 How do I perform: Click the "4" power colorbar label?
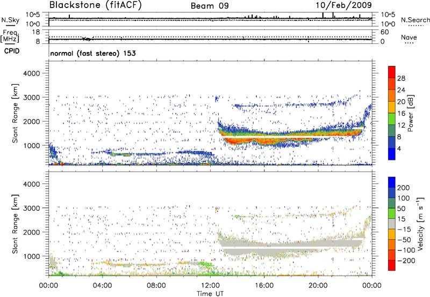(x=399, y=148)
